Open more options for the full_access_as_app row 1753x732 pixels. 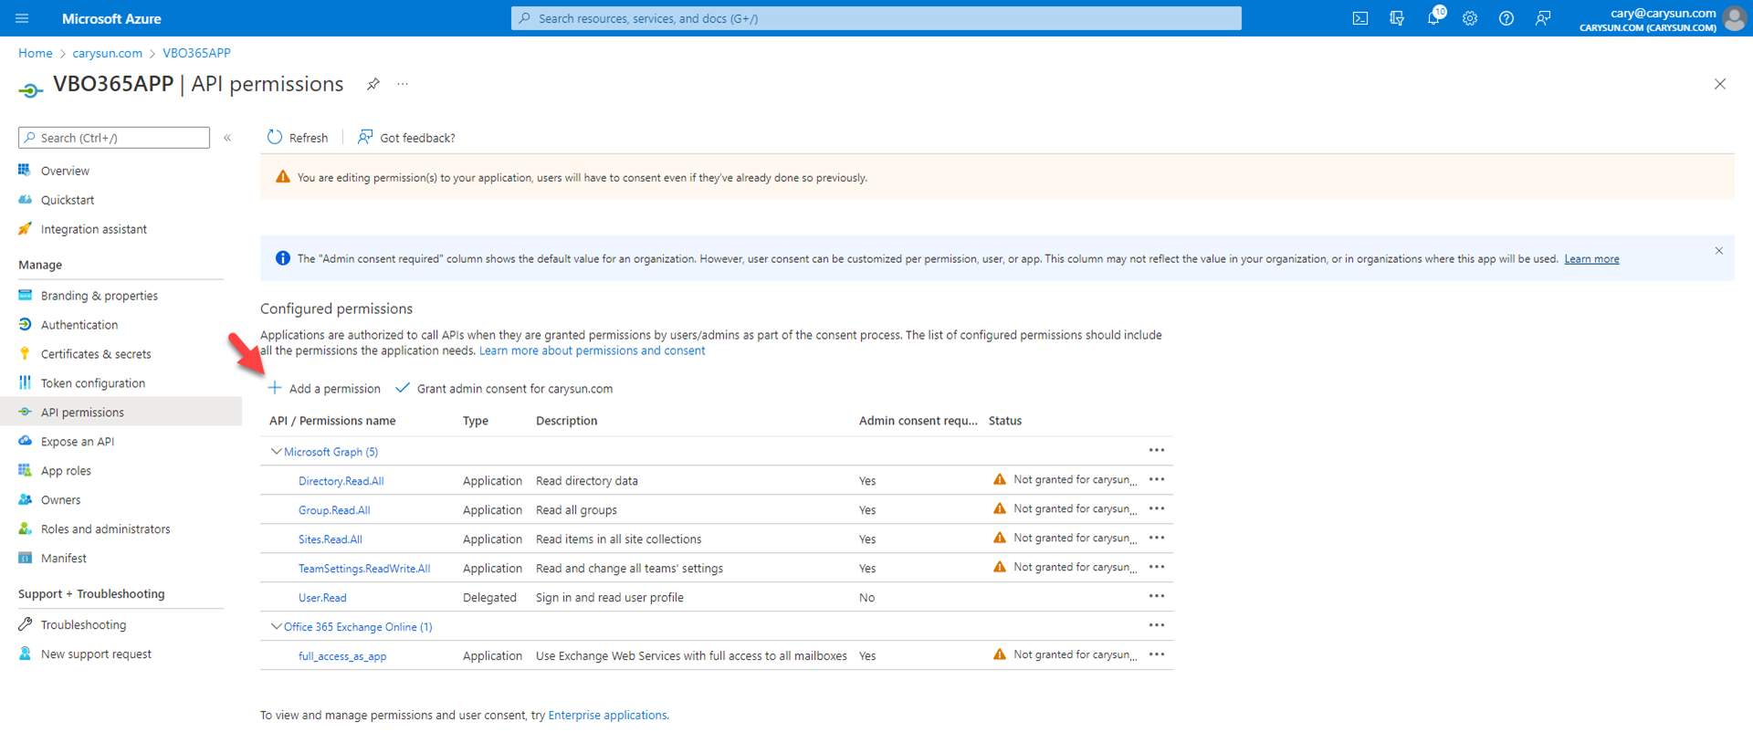coord(1157,654)
